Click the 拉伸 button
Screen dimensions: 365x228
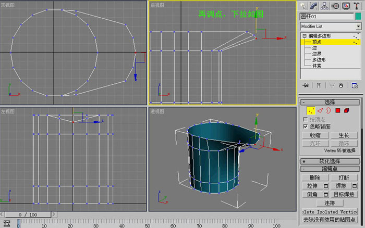tap(312, 186)
